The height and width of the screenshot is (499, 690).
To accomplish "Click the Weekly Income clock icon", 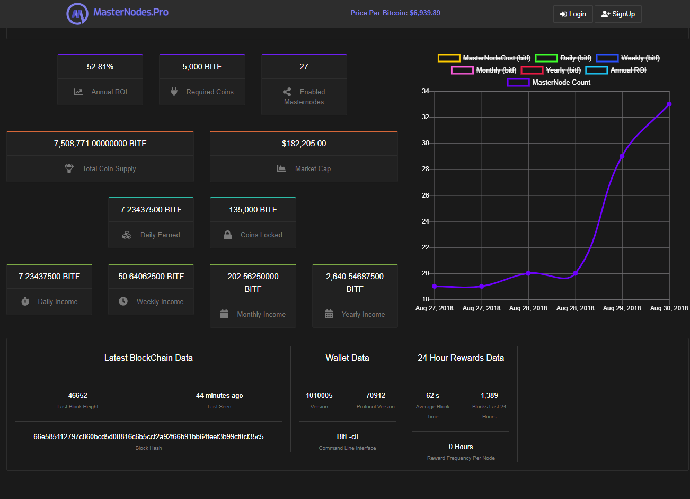I will pyautogui.click(x=123, y=301).
